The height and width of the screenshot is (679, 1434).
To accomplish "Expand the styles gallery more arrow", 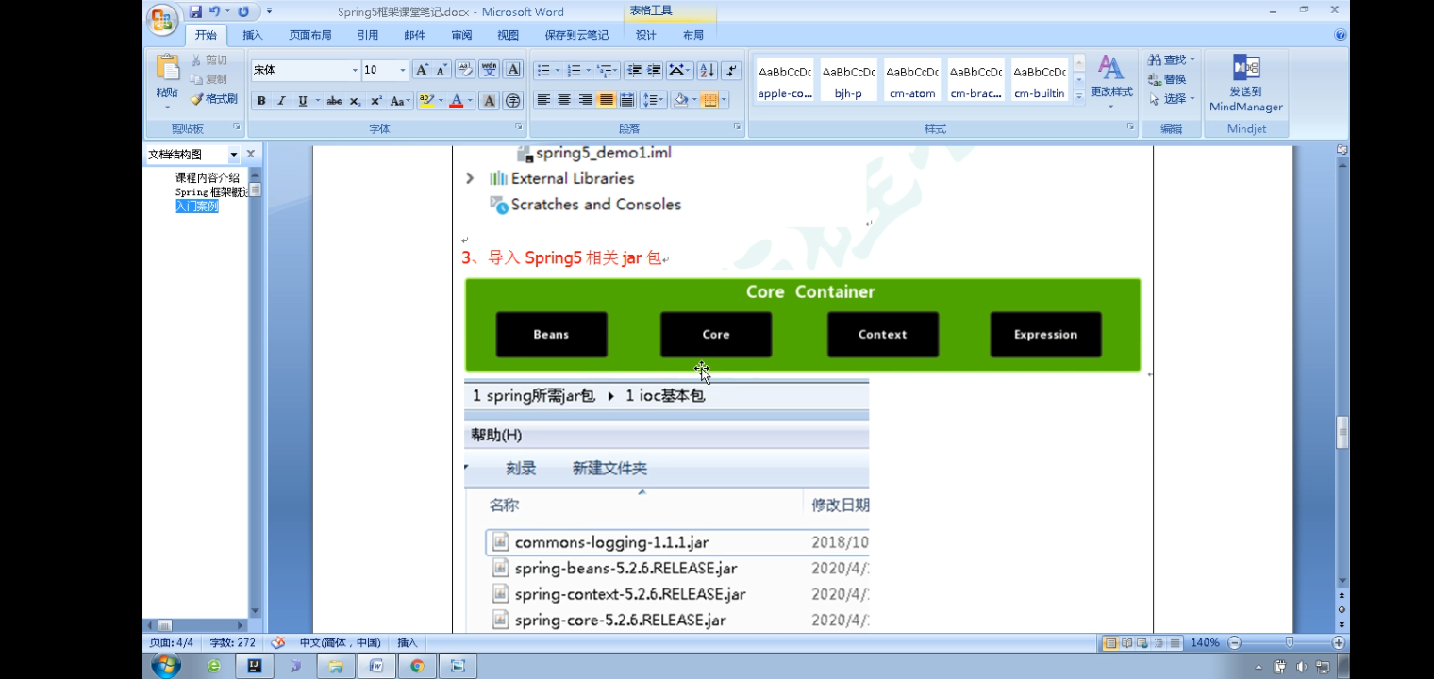I will [x=1079, y=98].
